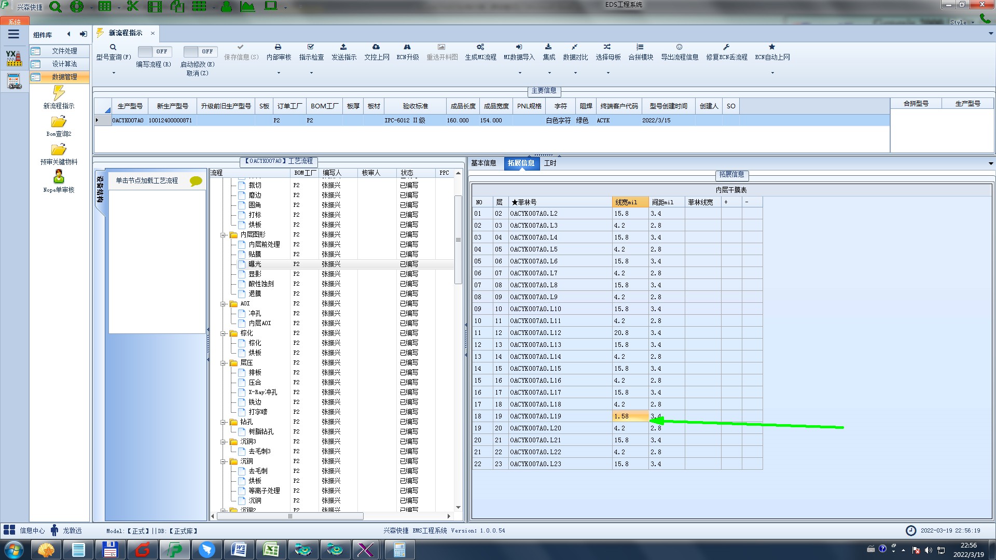Switch to the 基本信息 tab
Viewport: 996px width, 560px height.
click(483, 163)
